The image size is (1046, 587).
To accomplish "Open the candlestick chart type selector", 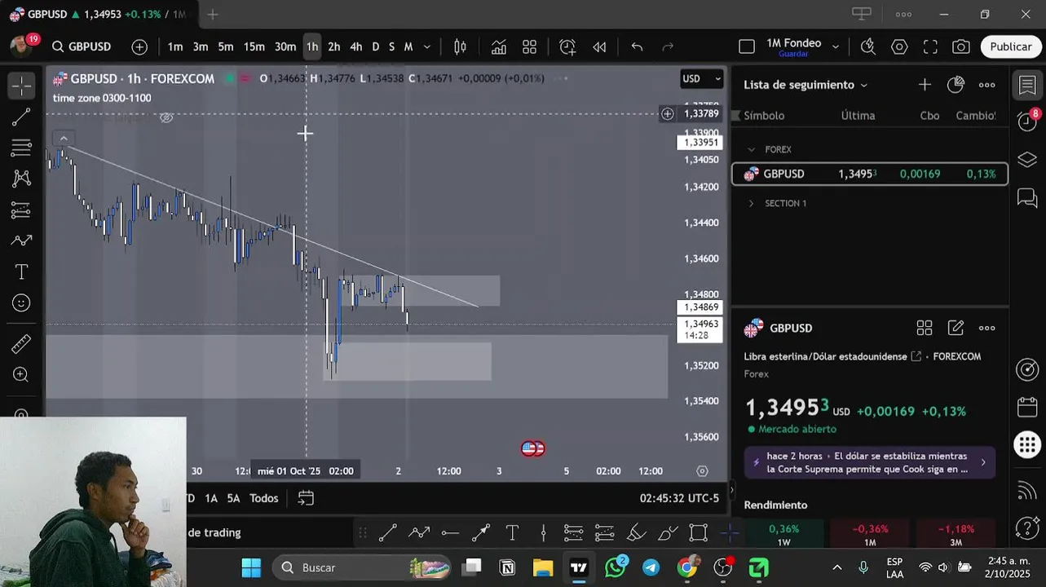I will (460, 46).
